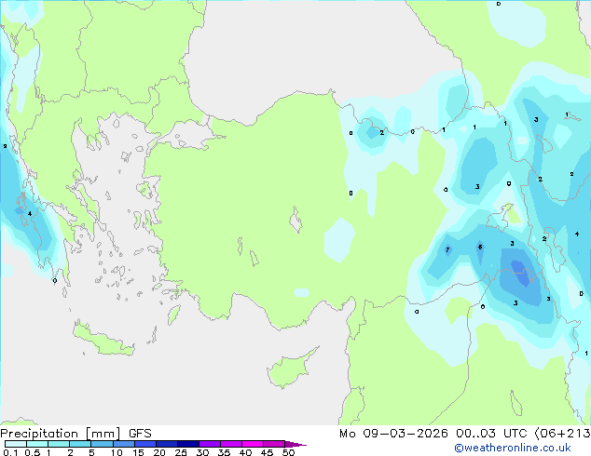Screen dimensions: 591x456
Task: Choose the 45–50 mm legend swatch
Action: (274, 444)
